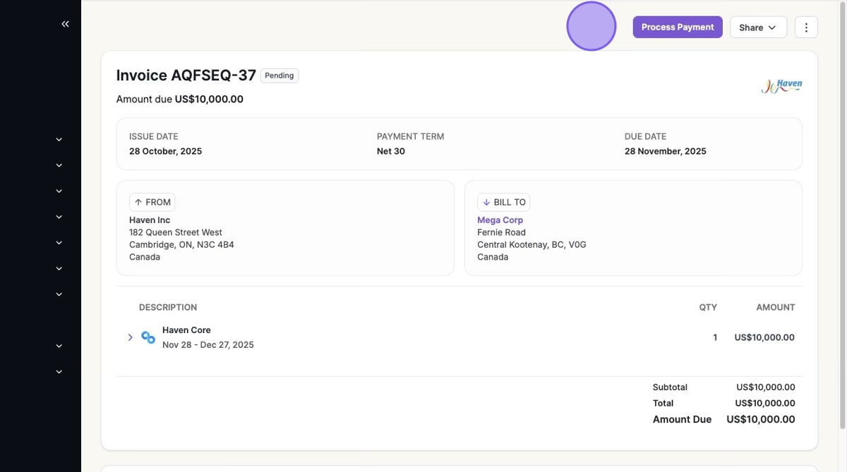Collapse the sidebar with double-chevron icon
847x472 pixels.
pyautogui.click(x=65, y=24)
